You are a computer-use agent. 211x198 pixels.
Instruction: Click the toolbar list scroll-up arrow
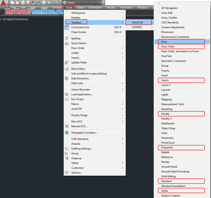159,4
